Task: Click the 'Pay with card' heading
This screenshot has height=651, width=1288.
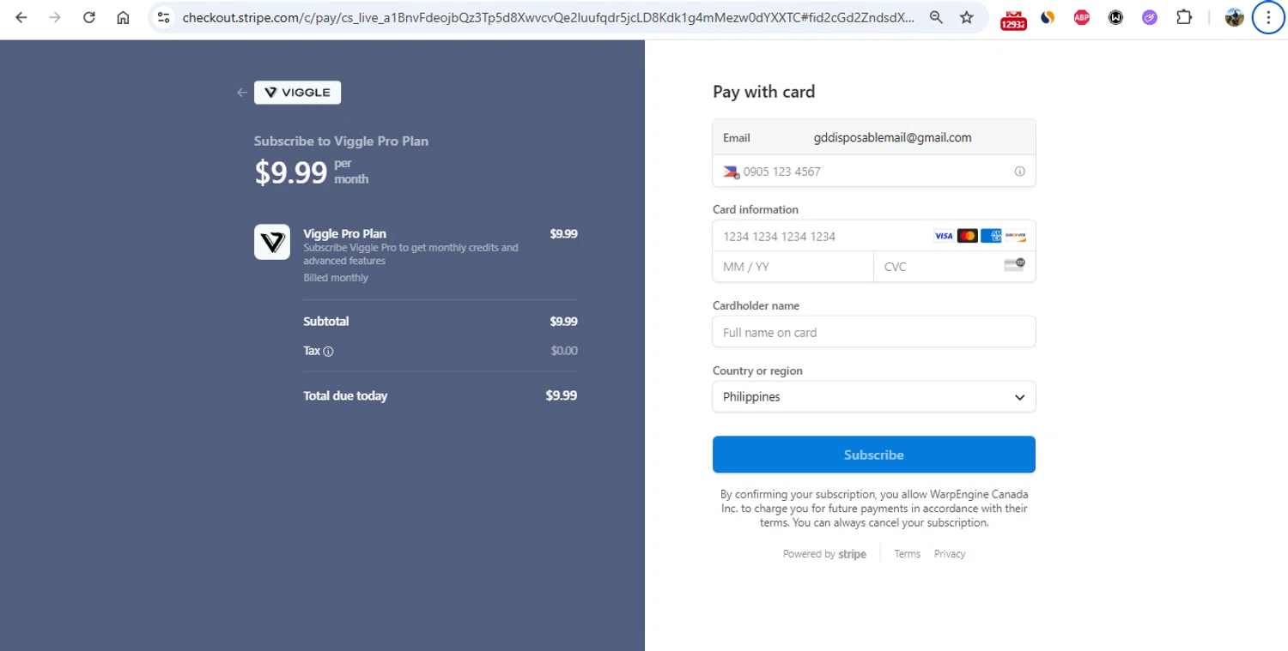Action: (x=764, y=92)
